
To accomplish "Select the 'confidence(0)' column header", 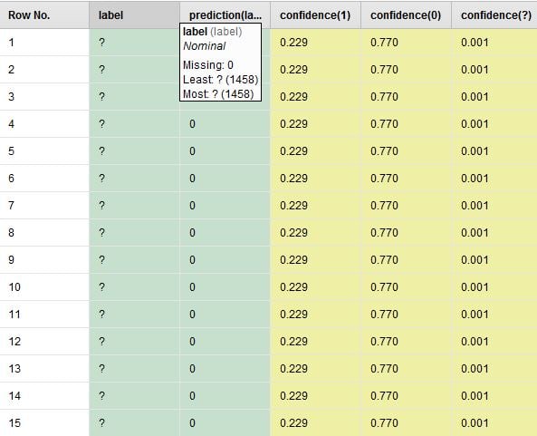I will click(x=406, y=15).
